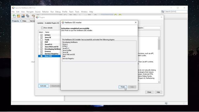Open the Help menu in the menu bar
The width and height of the screenshot is (199, 112).
(x=91, y=12)
